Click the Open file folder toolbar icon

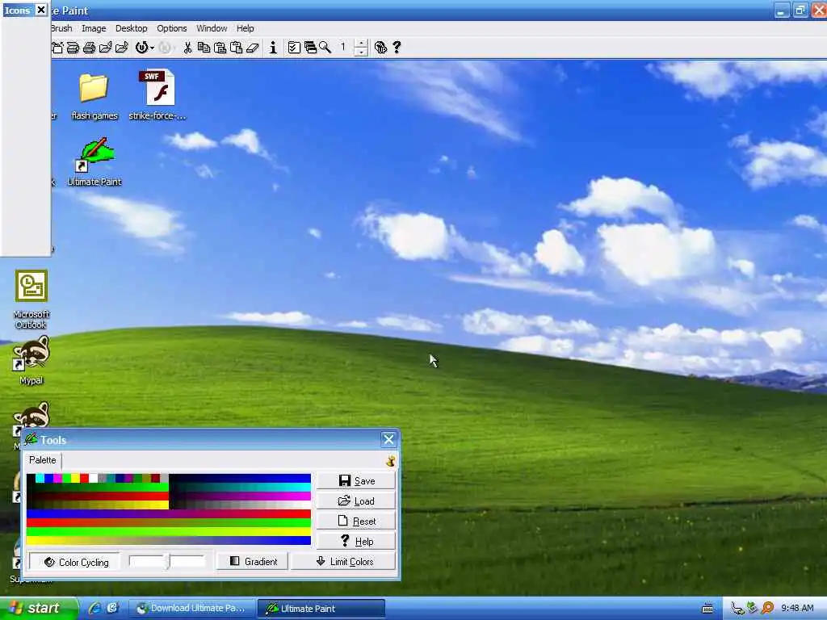coord(106,48)
